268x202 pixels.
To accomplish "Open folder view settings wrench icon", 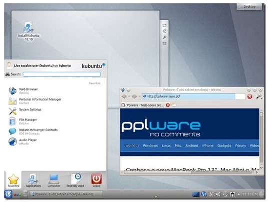I will pos(164,37).
